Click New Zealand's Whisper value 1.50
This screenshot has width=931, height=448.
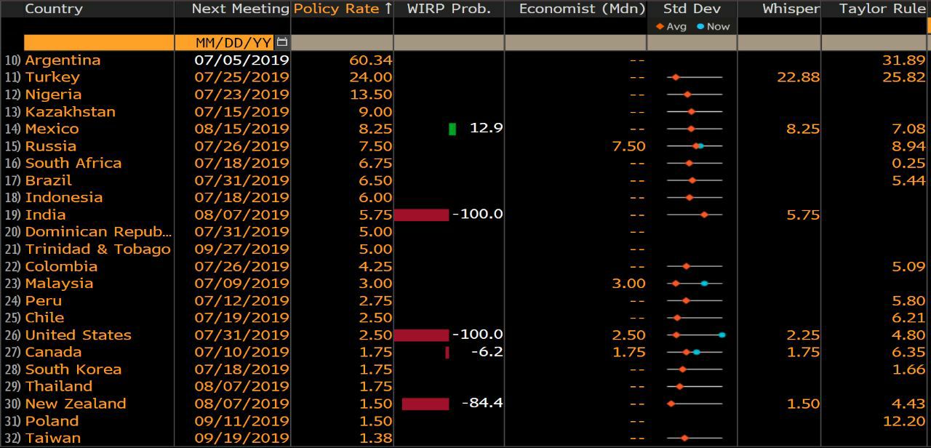(803, 404)
